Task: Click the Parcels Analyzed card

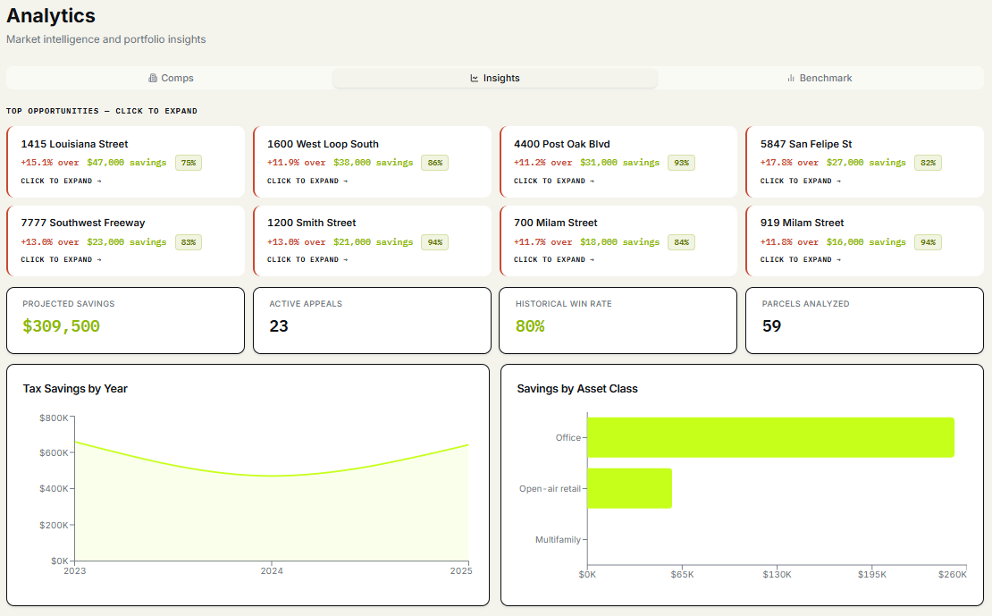Action: click(865, 320)
